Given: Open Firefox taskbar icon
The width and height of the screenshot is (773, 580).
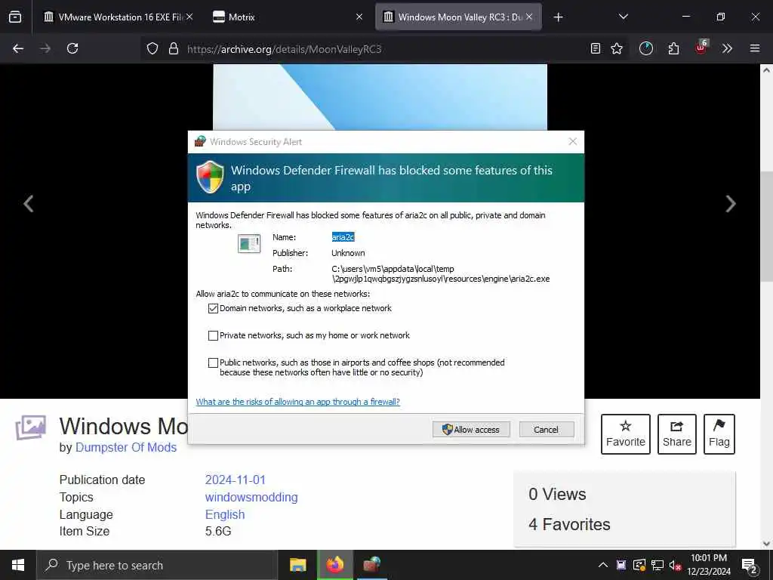Looking at the screenshot, I should (335, 565).
